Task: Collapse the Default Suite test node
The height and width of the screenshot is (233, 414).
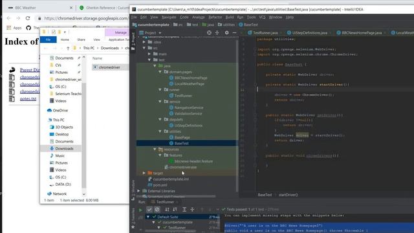Action: click(x=148, y=217)
